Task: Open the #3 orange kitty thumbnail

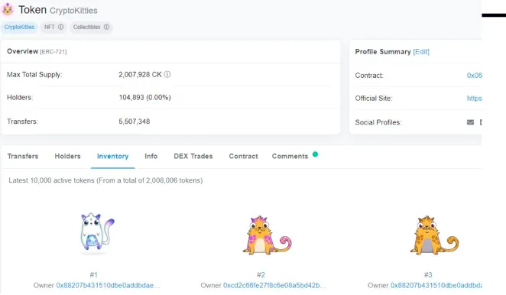Action: 434,235
